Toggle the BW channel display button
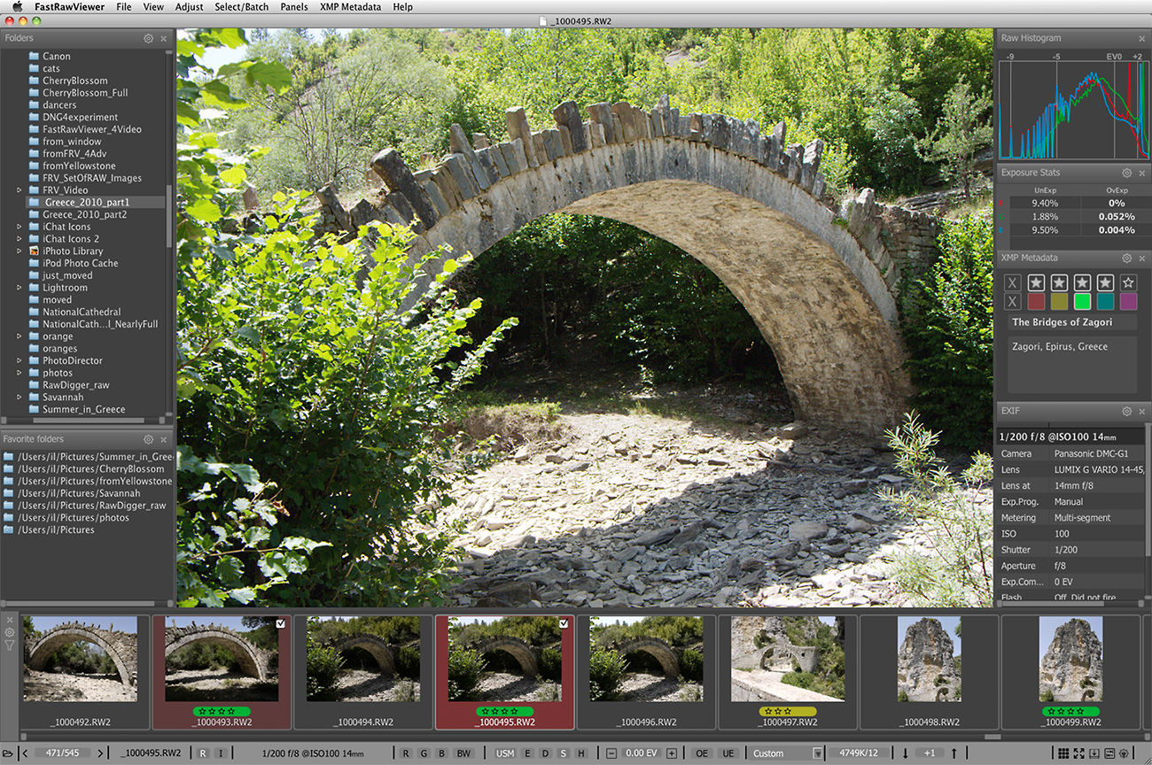This screenshot has height=765, width=1152. click(463, 753)
